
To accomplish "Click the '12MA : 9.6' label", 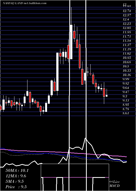I will pos(16,176).
